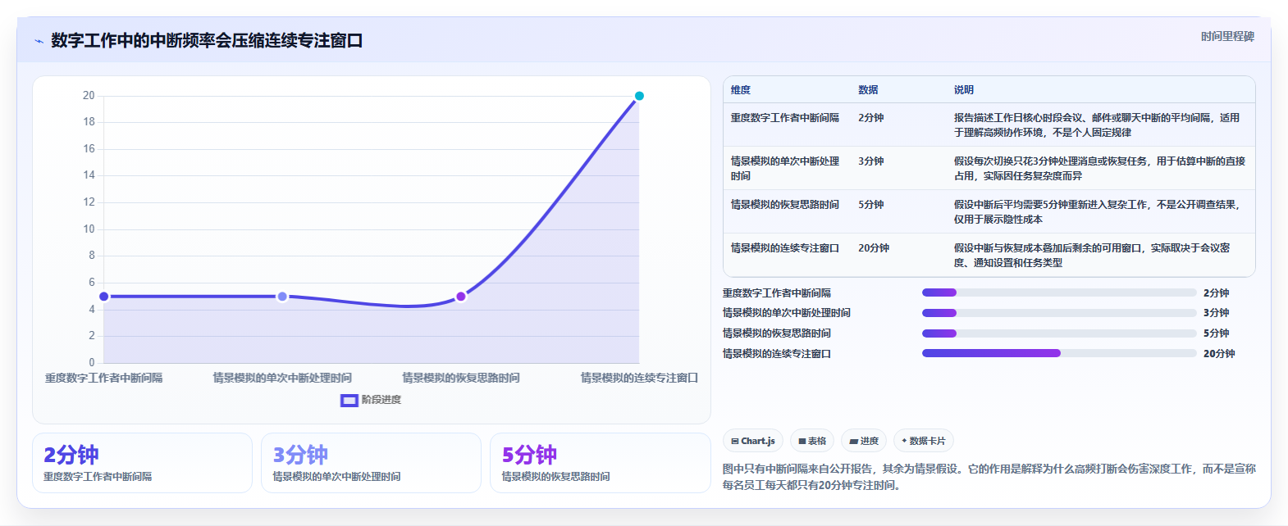Screen dimensions: 1288x526
Task: Click the pulse icon beside the page title
Action: (x=39, y=41)
